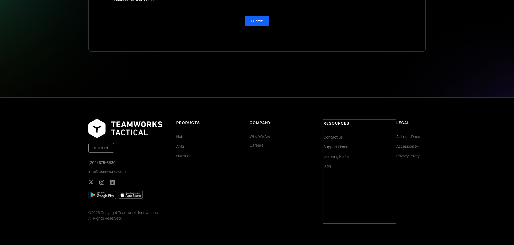Image resolution: width=514 pixels, height=245 pixels.
Task: Open the Careers page
Action: (256, 145)
